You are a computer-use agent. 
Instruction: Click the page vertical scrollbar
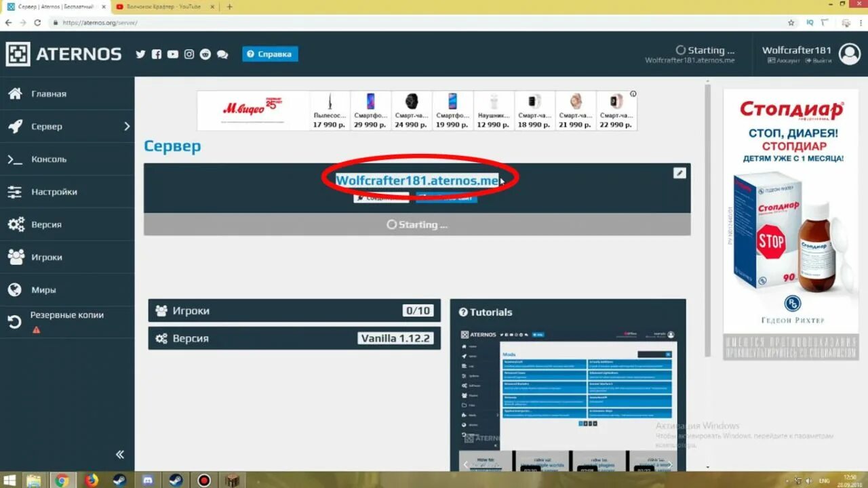[707, 220]
